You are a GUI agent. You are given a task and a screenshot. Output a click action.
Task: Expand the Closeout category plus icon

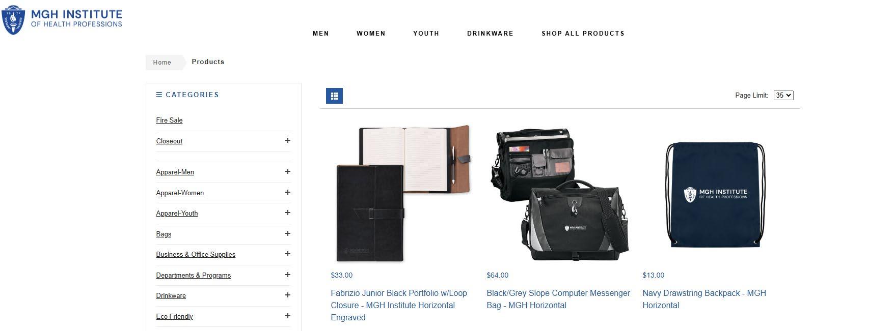288,140
